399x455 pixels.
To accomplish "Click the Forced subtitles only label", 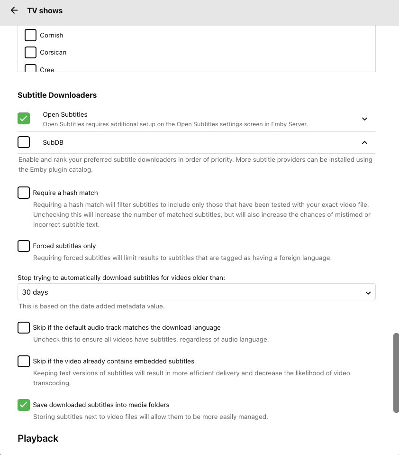I will click(64, 246).
